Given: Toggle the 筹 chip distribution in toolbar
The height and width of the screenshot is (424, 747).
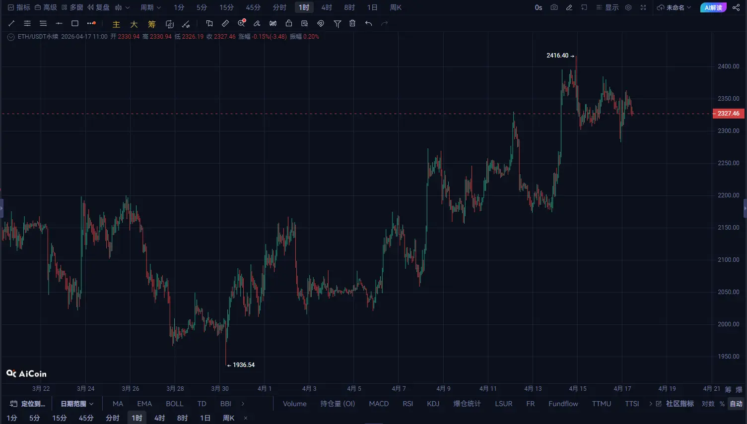Looking at the screenshot, I should pyautogui.click(x=152, y=24).
